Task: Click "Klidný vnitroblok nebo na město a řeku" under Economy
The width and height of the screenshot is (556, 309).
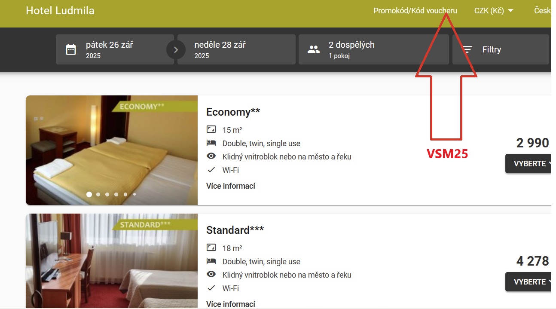Action: click(287, 157)
